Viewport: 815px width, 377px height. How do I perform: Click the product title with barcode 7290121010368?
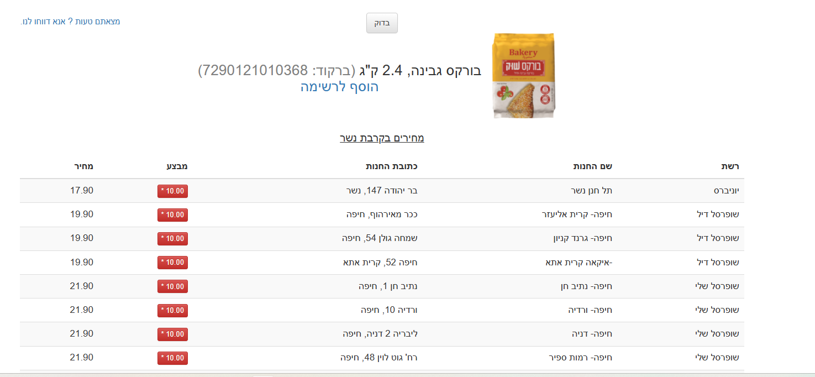coord(337,70)
